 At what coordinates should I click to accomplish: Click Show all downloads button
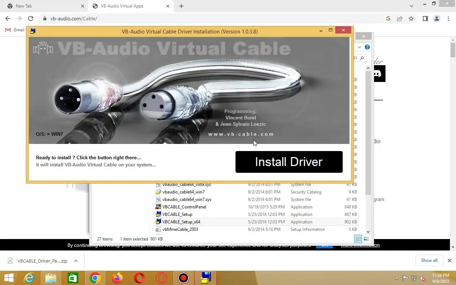429,260
